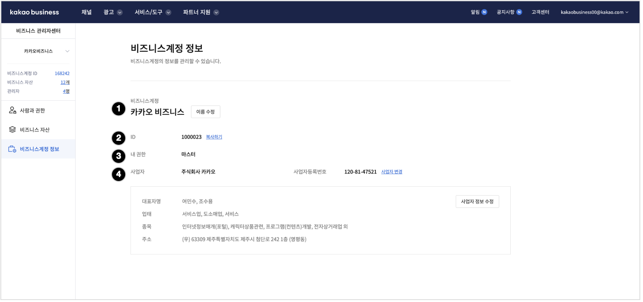Click the 비즈니스 관리자센터 sidebar header
643x302 pixels.
(38, 31)
